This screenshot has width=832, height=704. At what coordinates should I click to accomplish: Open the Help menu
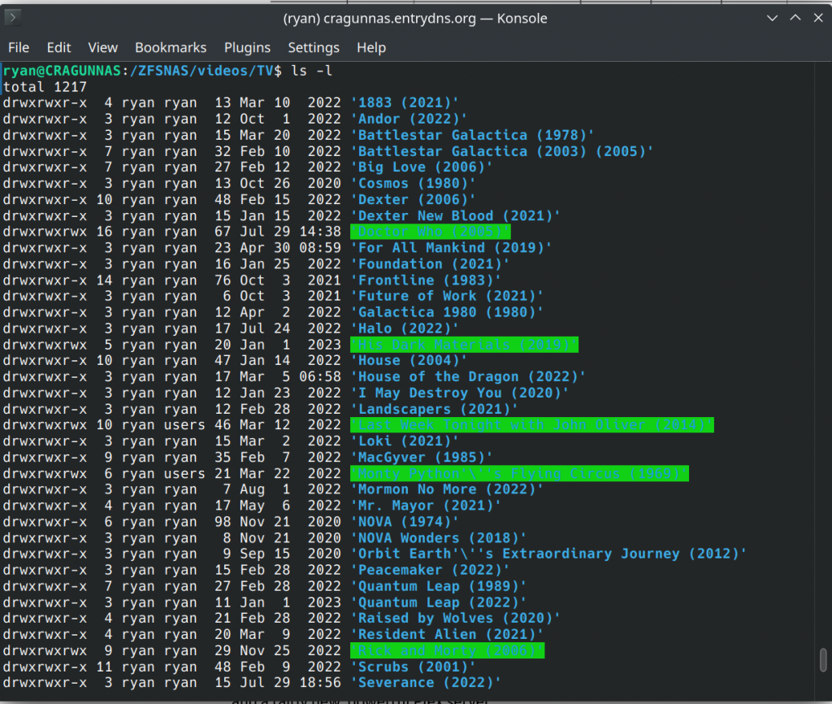[x=371, y=48]
